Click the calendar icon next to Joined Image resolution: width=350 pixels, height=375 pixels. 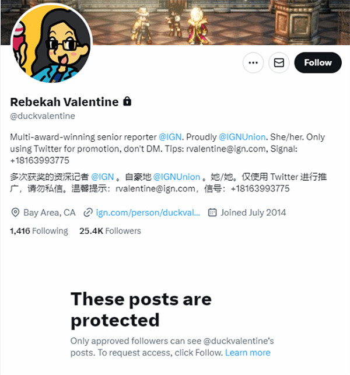pyautogui.click(x=212, y=212)
